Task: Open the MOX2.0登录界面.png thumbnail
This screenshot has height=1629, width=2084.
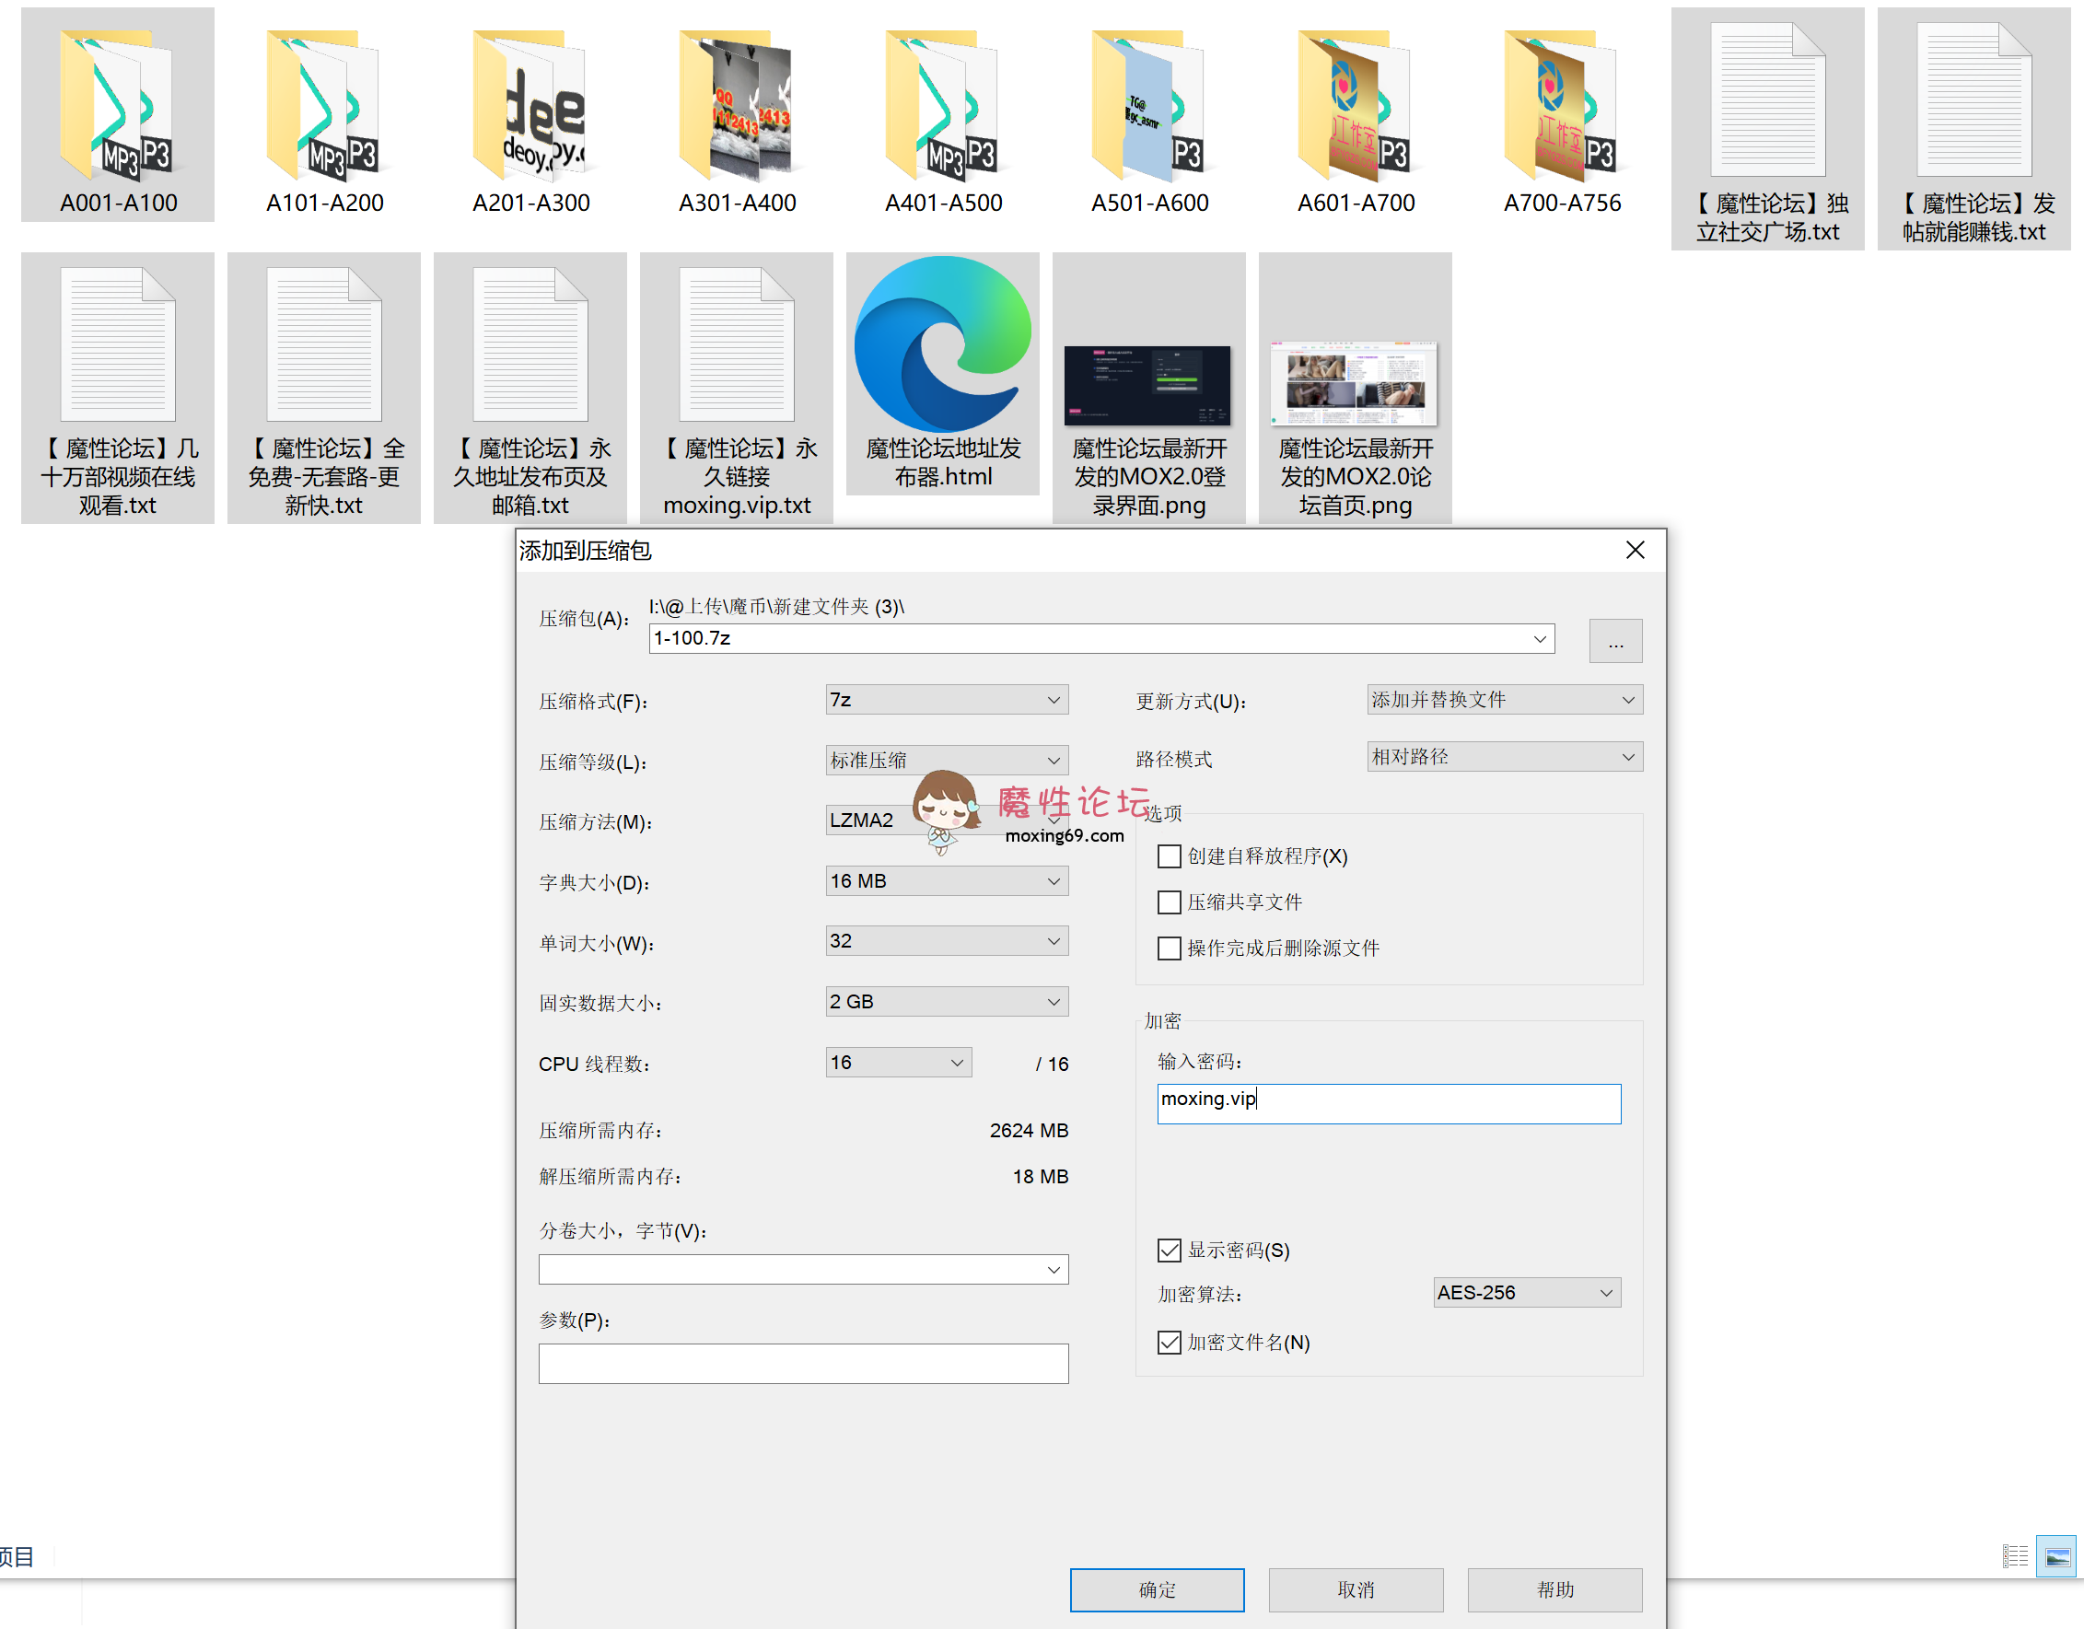Action: point(1148,386)
